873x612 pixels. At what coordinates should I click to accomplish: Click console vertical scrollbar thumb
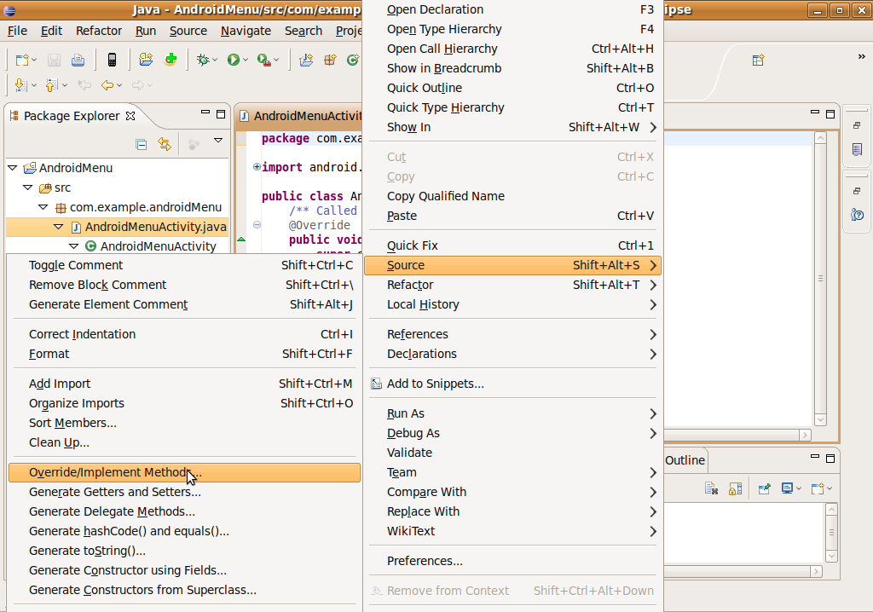click(x=831, y=533)
